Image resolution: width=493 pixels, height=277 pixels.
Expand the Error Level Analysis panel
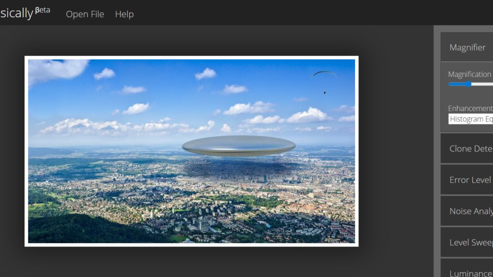[x=470, y=180]
